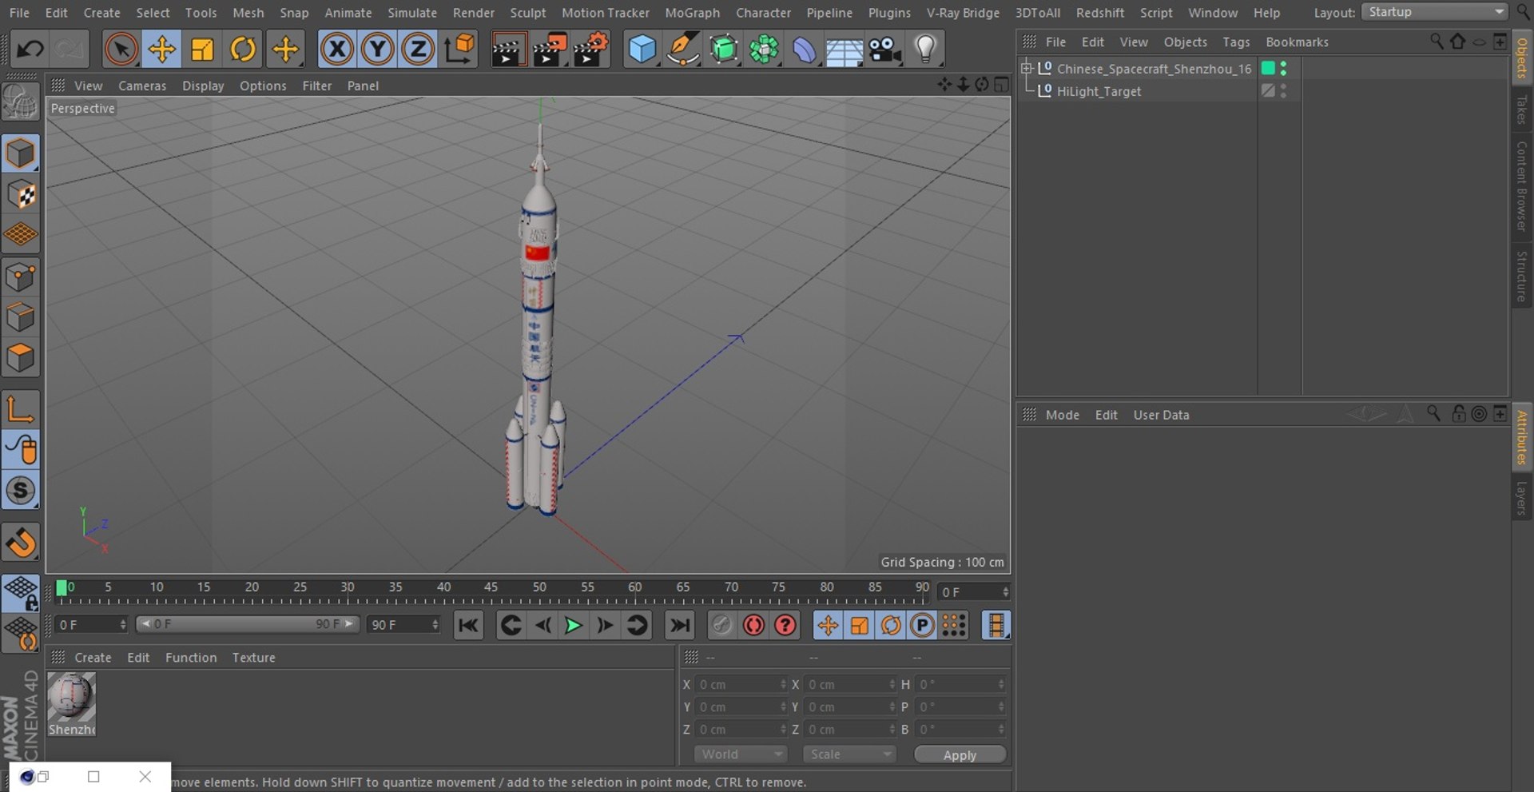1534x792 pixels.
Task: Open Render to Picture Viewer icon
Action: pyautogui.click(x=550, y=50)
